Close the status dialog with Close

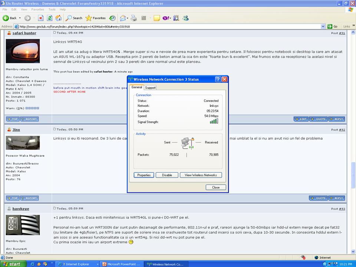tap(216, 187)
